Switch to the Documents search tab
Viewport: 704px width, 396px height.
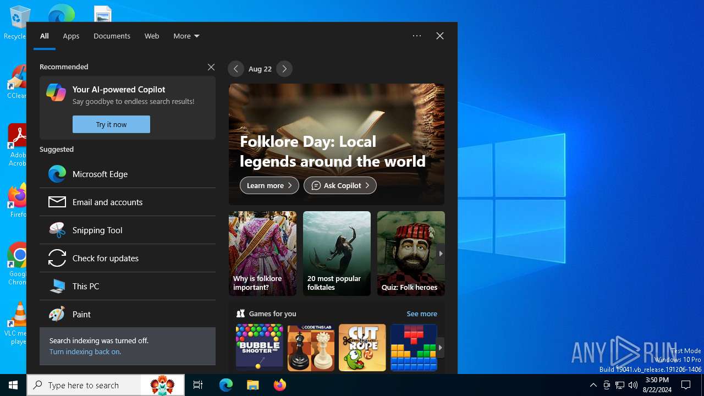[x=112, y=36]
